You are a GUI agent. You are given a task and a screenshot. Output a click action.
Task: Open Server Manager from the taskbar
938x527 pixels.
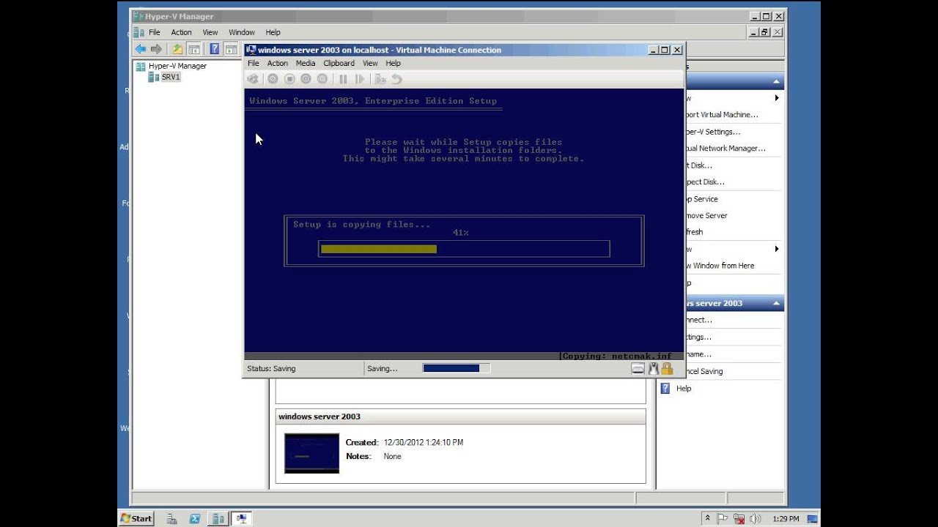(x=171, y=518)
